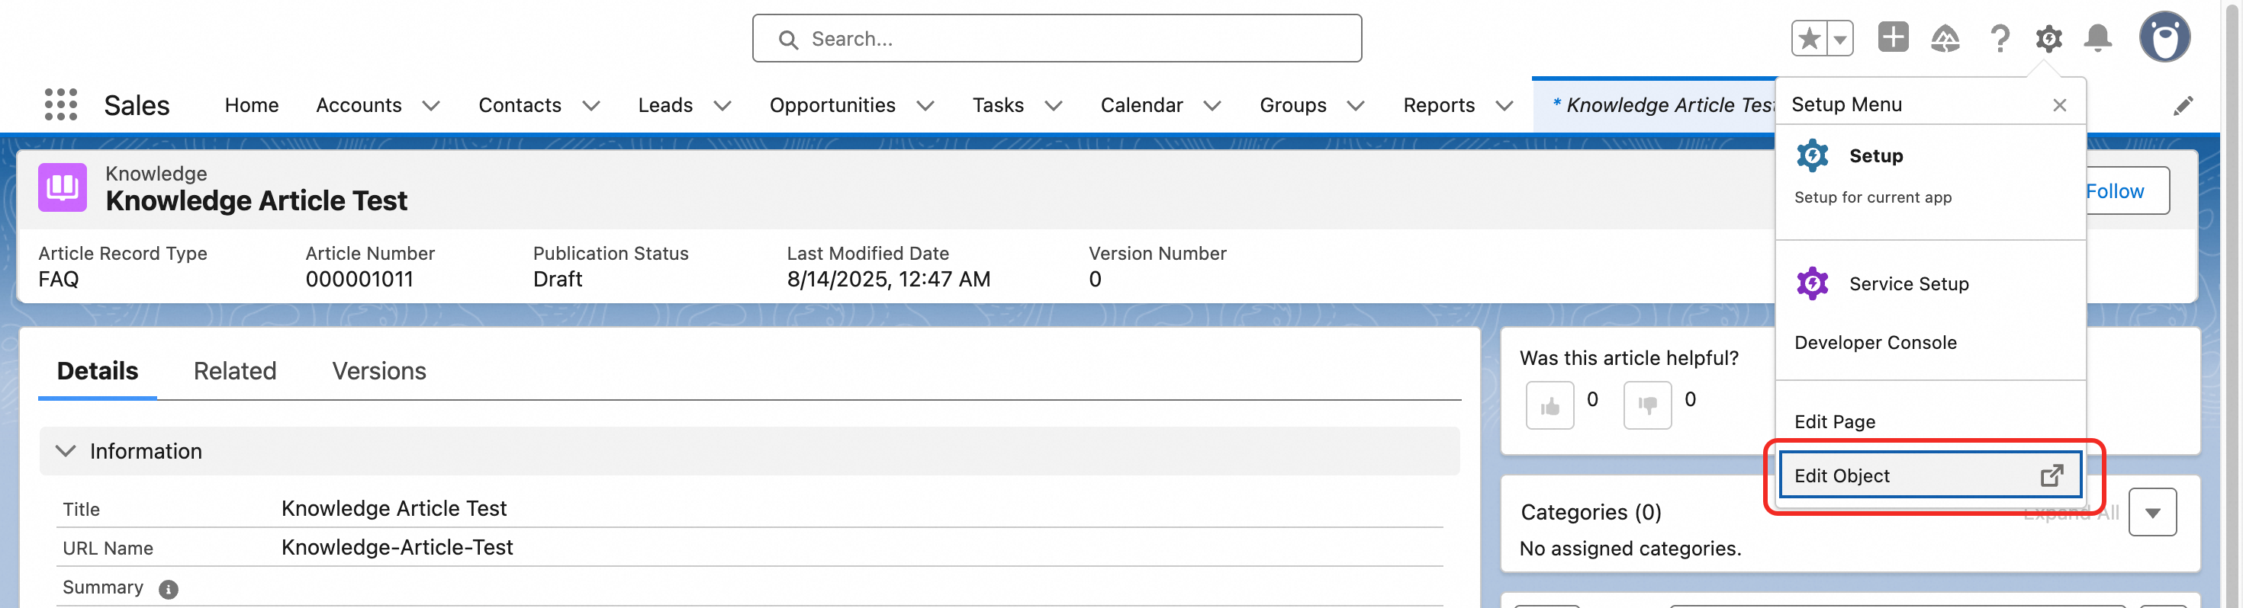Close the Setup Menu panel

tap(2059, 105)
